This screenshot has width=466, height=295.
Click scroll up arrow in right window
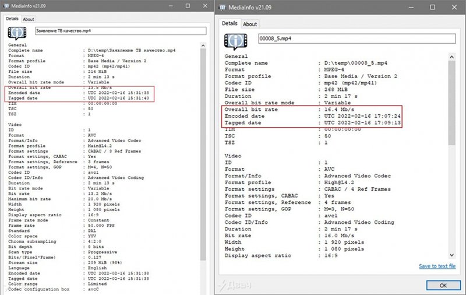(452, 57)
